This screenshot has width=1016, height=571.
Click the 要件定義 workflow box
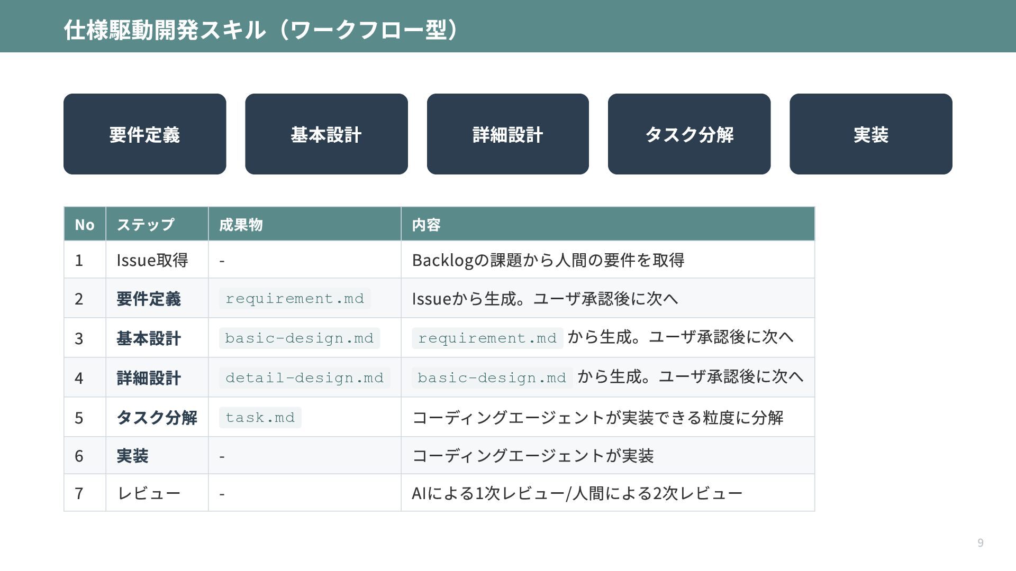[x=144, y=134]
